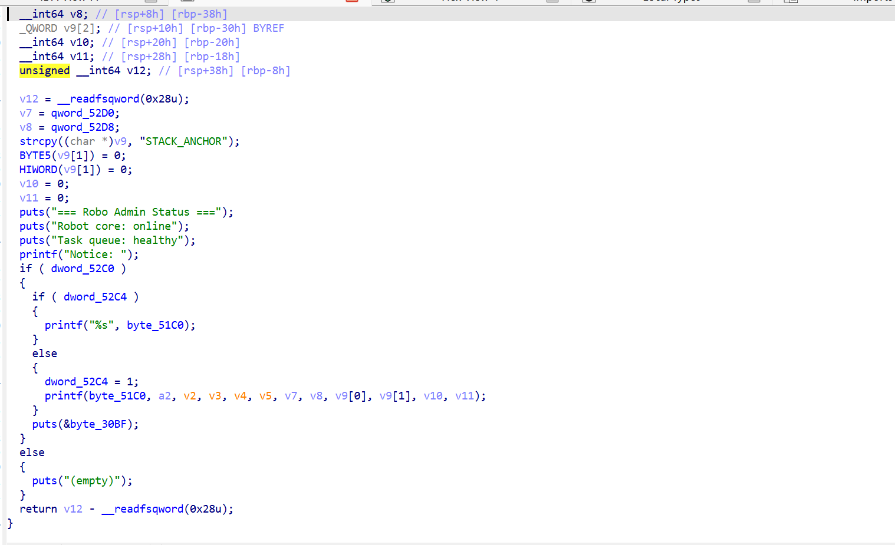Click v12 in the return statement
Screen dimensions: 895x545
73,509
